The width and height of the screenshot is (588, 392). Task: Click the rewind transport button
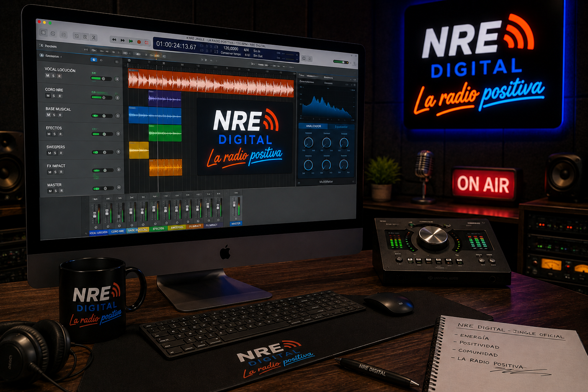click(x=114, y=39)
